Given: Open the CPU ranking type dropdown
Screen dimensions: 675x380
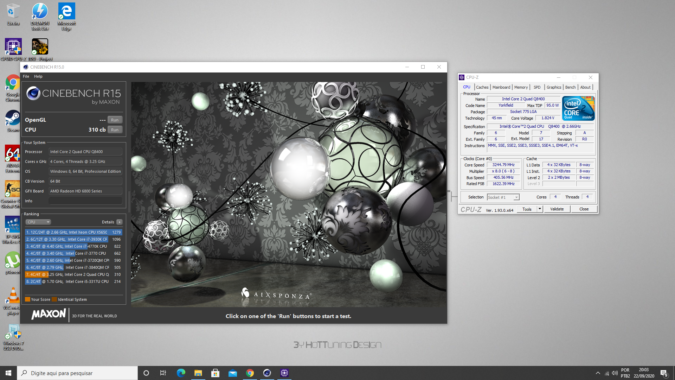Looking at the screenshot, I should coord(38,222).
